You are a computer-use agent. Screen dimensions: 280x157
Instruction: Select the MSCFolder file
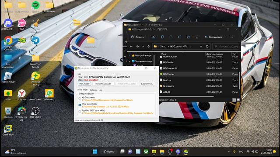pos(168,62)
